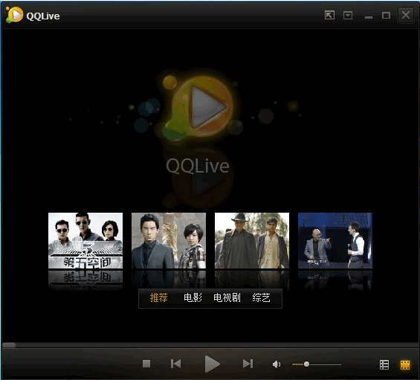This screenshot has width=420, height=380.
Task: Stop playback with the stop button
Action: pyautogui.click(x=146, y=364)
